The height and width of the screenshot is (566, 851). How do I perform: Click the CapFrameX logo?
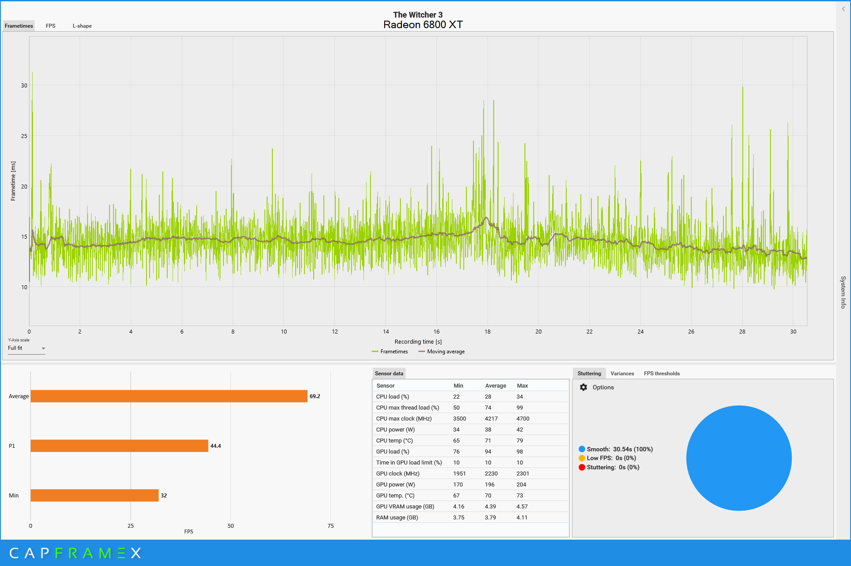(75, 553)
